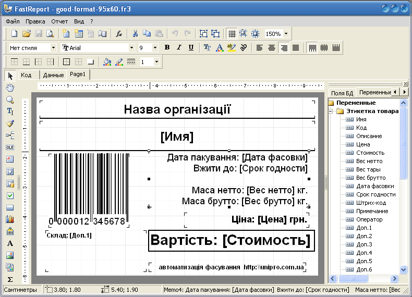This screenshot has width=412, height=297.
Task: Set Align right text alignment
Action: (x=284, y=48)
